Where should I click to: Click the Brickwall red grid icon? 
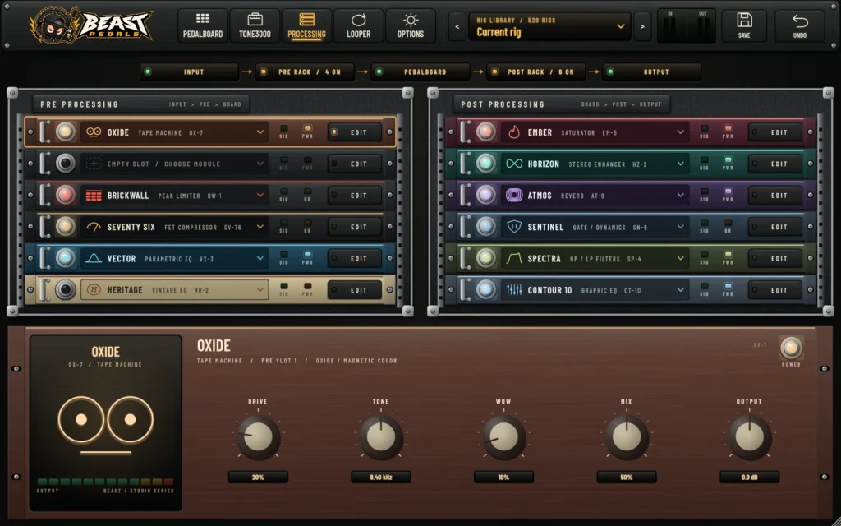click(x=94, y=196)
